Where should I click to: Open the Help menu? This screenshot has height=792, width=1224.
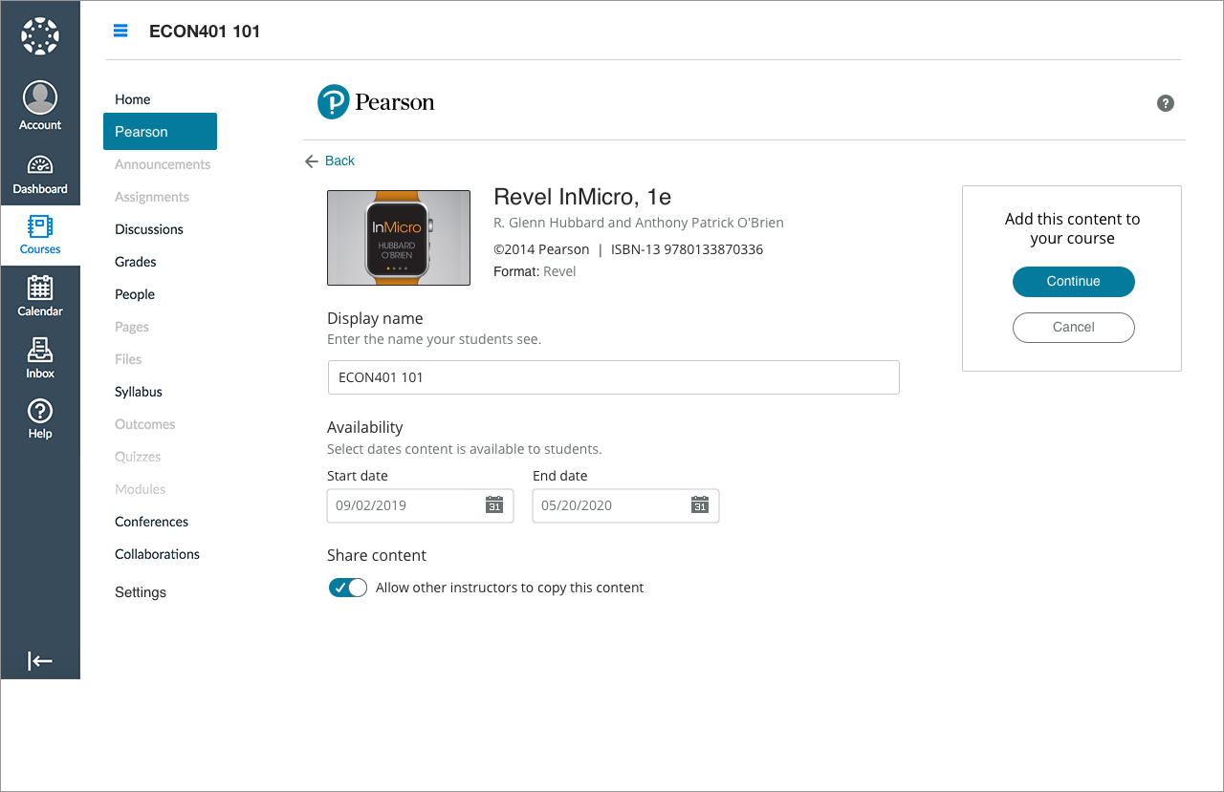(40, 418)
